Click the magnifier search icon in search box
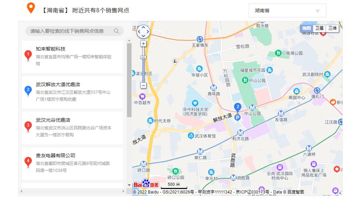 point(117,31)
